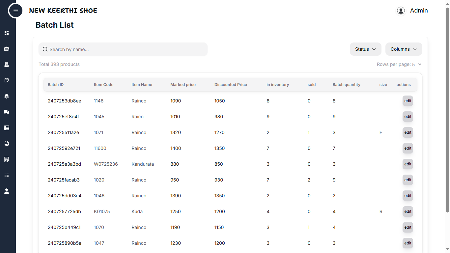Click item name Raico

click(138, 117)
